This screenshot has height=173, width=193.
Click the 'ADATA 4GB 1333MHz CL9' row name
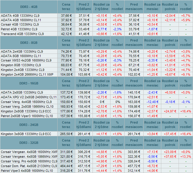[x=20, y=16]
